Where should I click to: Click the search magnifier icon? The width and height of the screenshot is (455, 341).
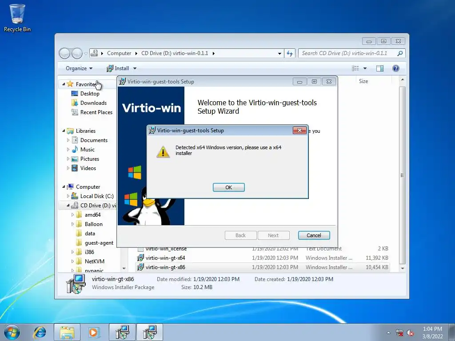400,53
